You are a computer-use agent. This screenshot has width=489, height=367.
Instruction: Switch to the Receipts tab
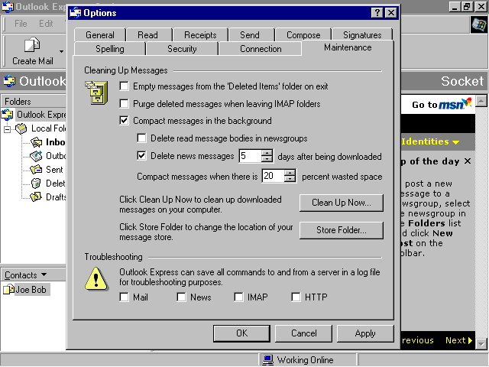[x=200, y=35]
